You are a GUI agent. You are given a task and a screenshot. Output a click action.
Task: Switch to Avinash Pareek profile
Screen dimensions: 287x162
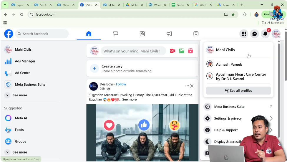[238, 65]
